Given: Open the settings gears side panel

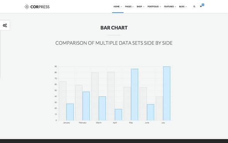Looking at the screenshot, I should (x=5, y=25).
